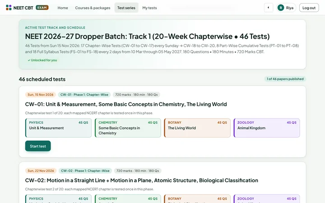Select the Botany The Living World card
The width and height of the screenshot is (325, 203).
click(x=197, y=128)
